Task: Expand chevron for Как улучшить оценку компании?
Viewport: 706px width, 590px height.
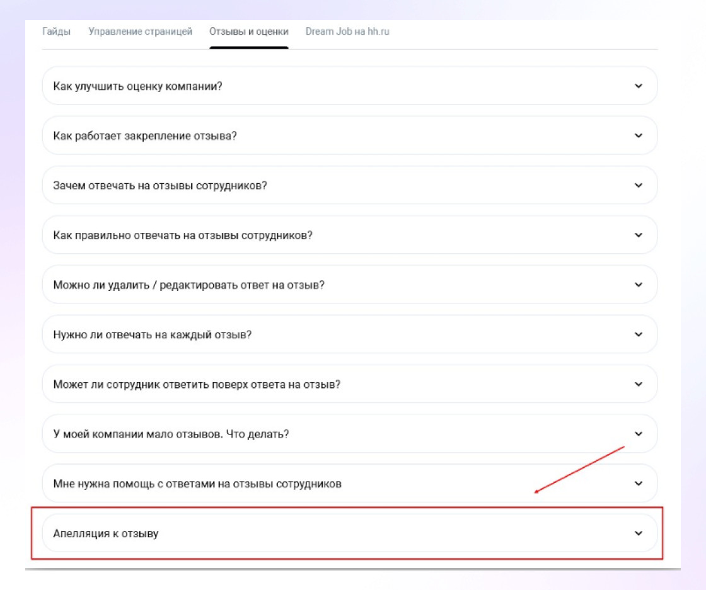Action: pyautogui.click(x=639, y=86)
